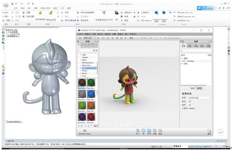
Task: Click the Solid Edge application button
Action: pyautogui.click(x=6, y=5)
